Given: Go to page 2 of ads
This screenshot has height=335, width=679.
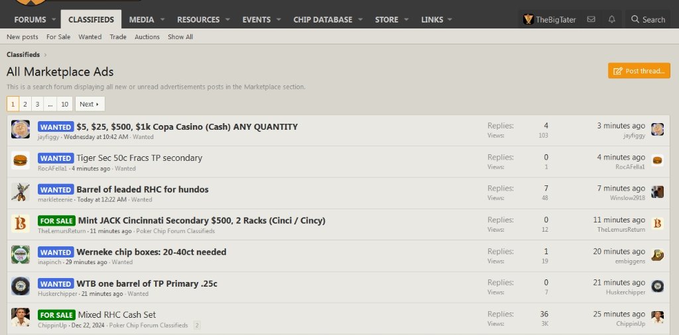Looking at the screenshot, I should coord(25,104).
